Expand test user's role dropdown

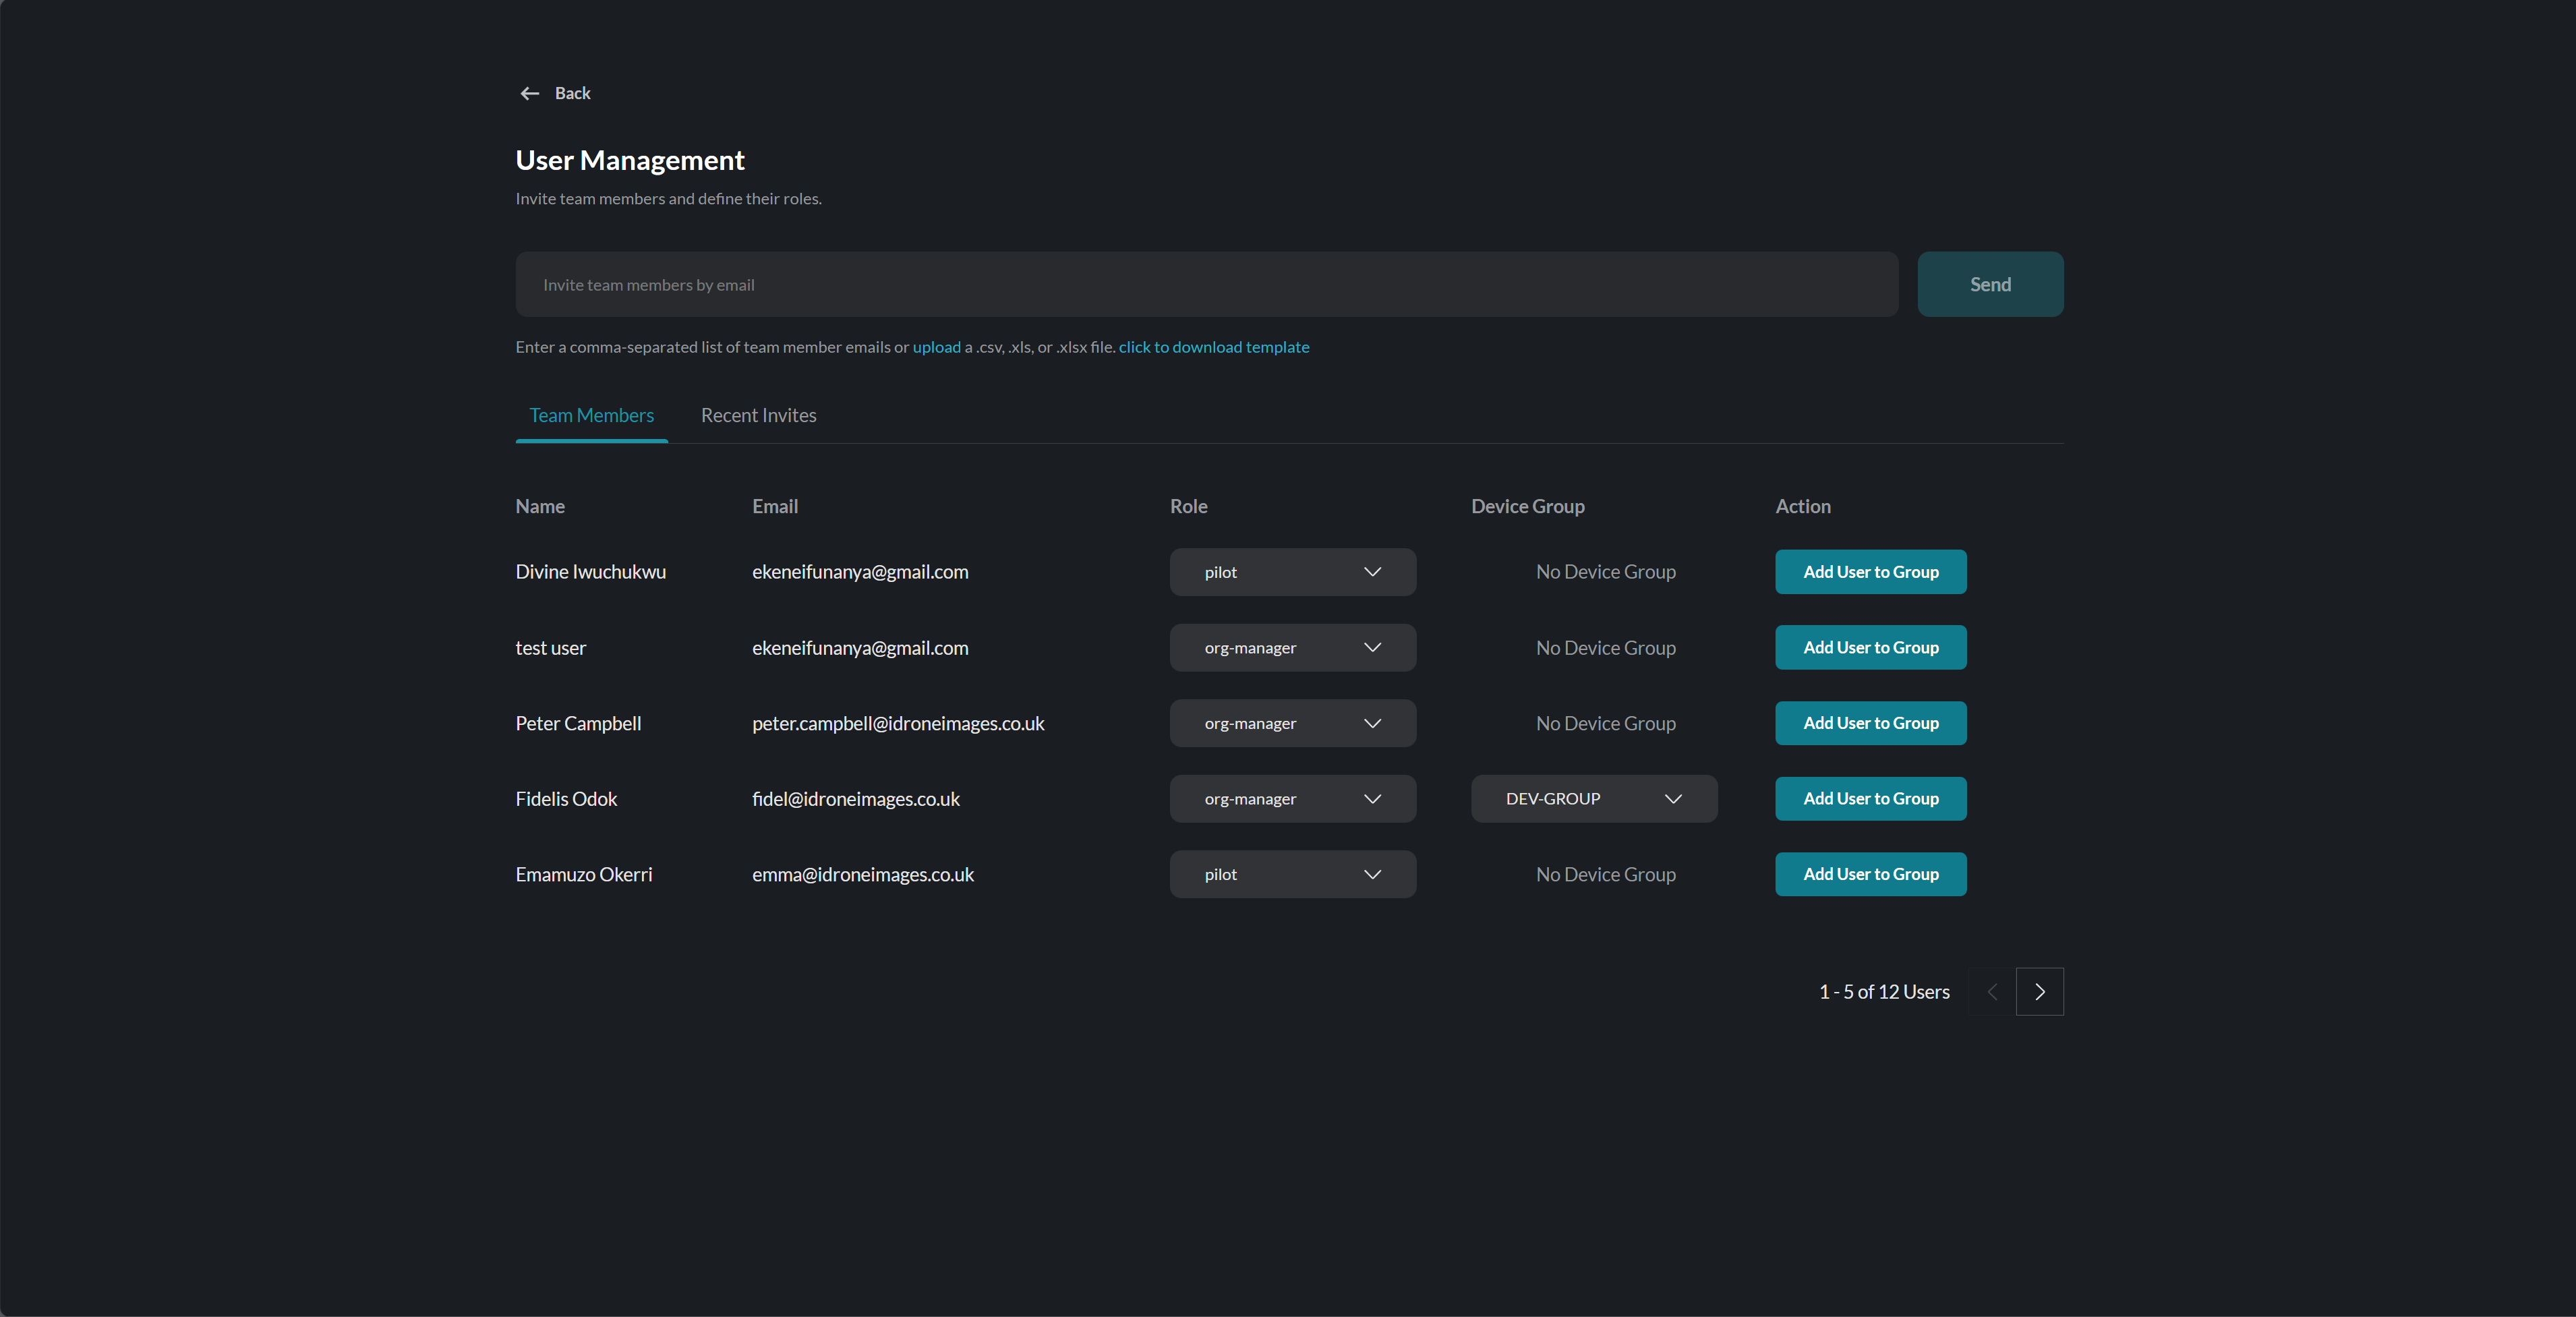[1292, 648]
